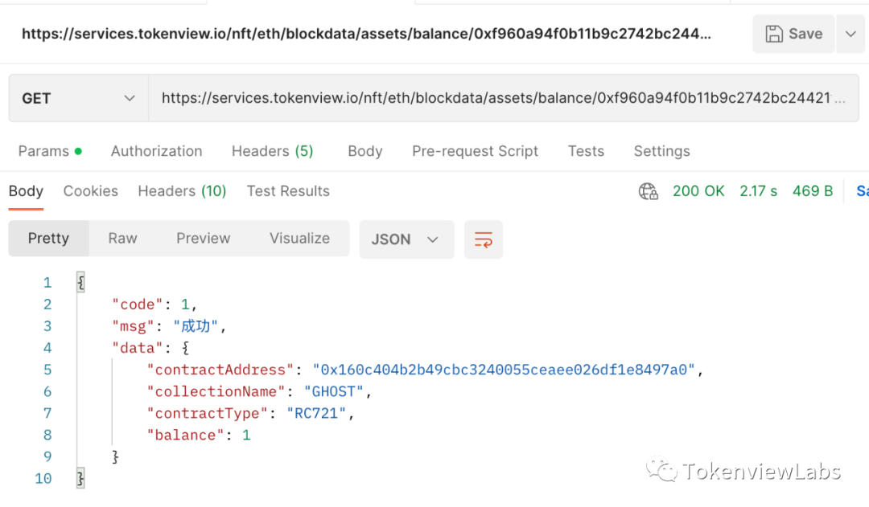This screenshot has width=869, height=507.
Task: Open the request Headers (5) tab
Action: click(272, 151)
